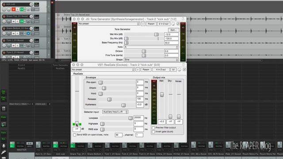Click speaker icon in mixer sidebar

click(x=4, y=109)
